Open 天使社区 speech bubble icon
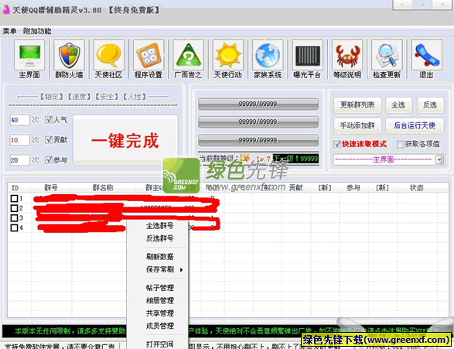454x349 pixels. coord(109,55)
